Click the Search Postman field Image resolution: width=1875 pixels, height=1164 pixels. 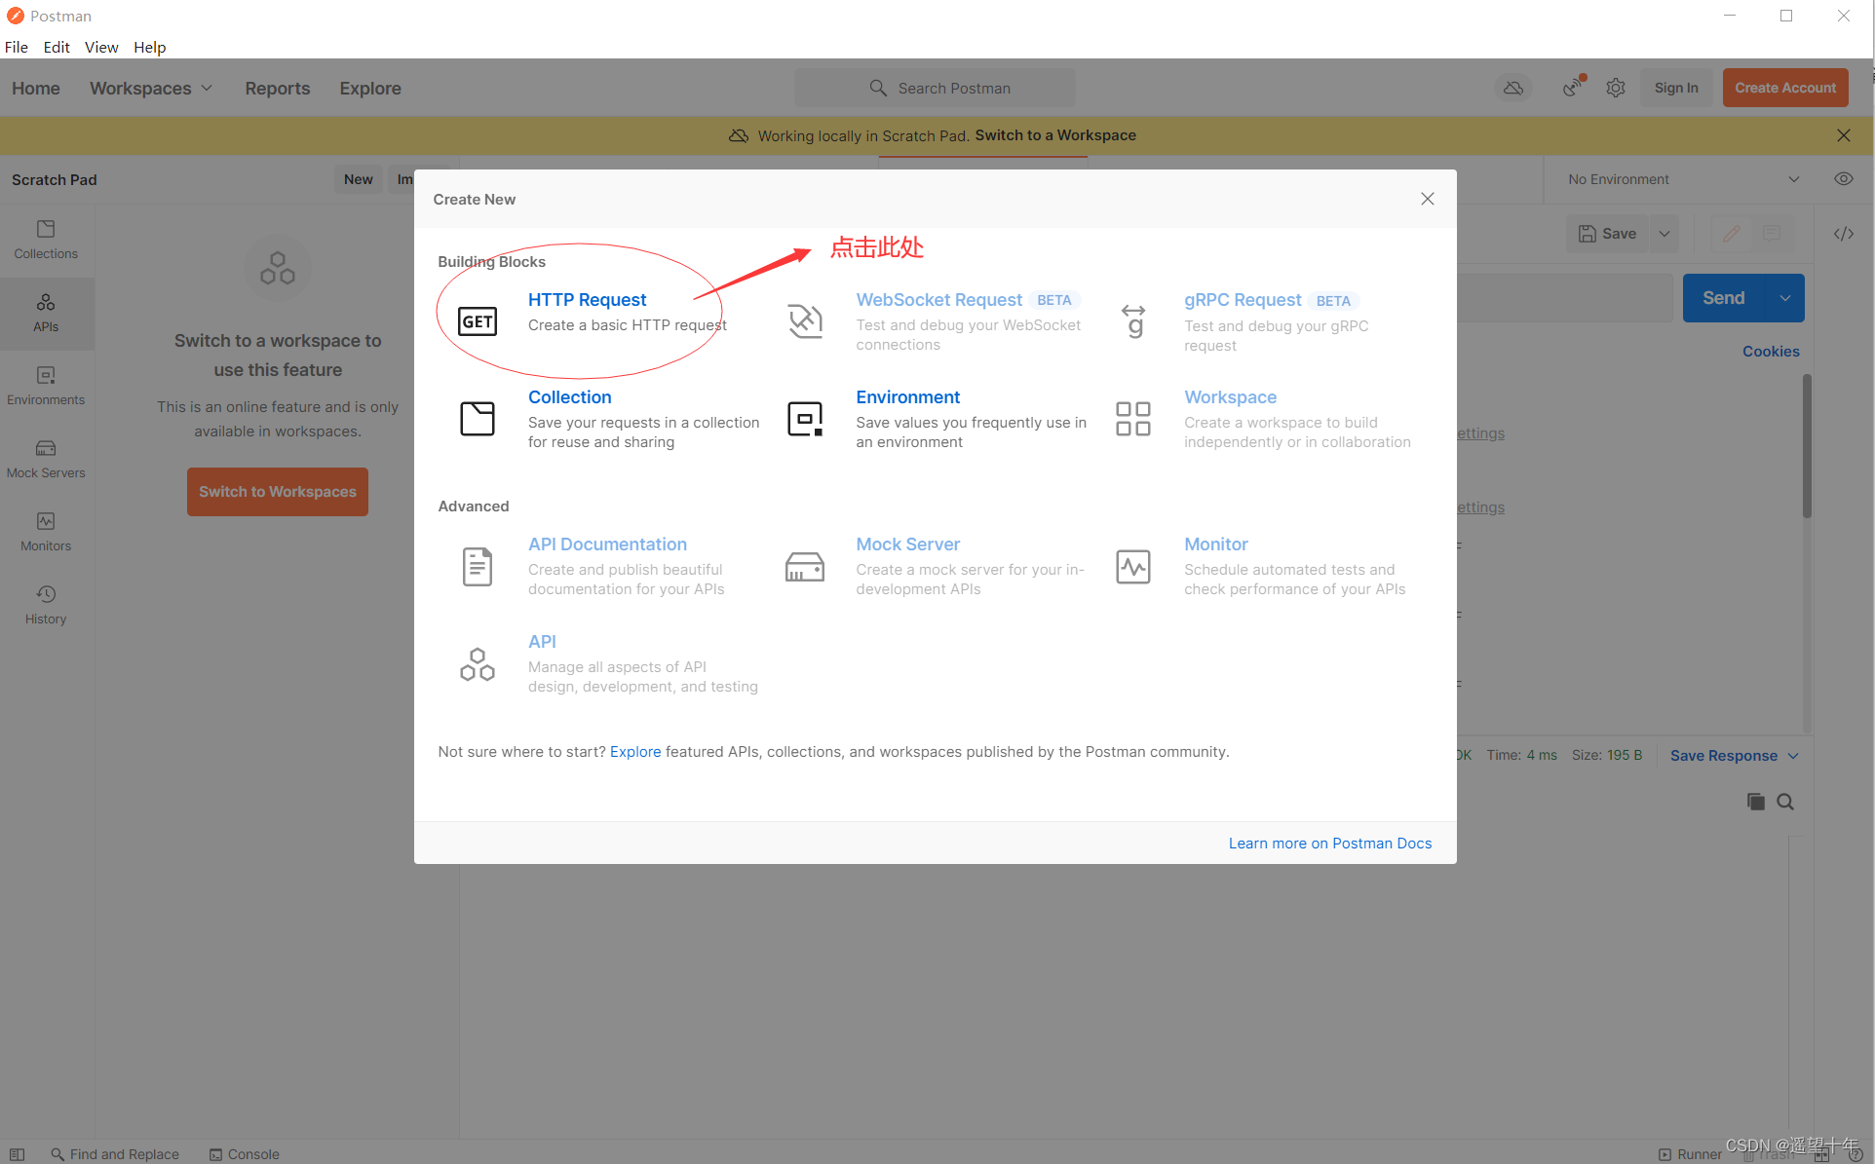click(x=936, y=88)
